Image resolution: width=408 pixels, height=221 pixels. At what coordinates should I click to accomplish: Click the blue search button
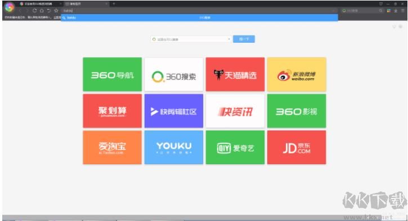(244, 39)
